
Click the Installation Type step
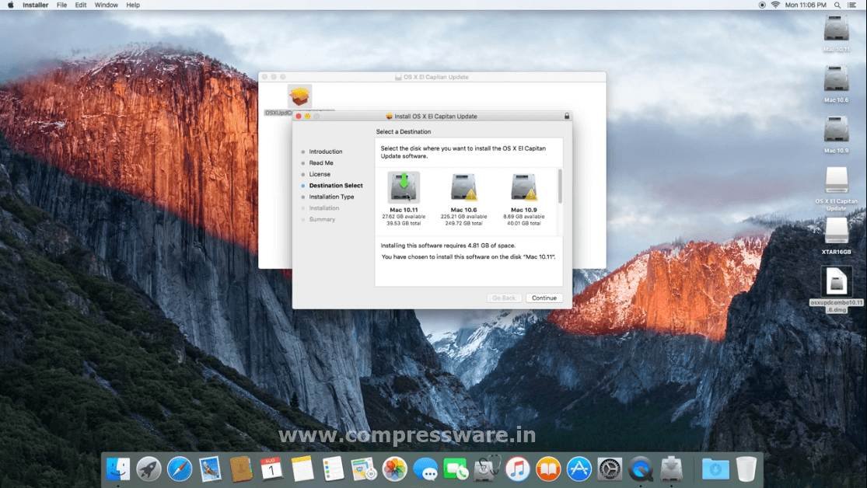point(331,197)
